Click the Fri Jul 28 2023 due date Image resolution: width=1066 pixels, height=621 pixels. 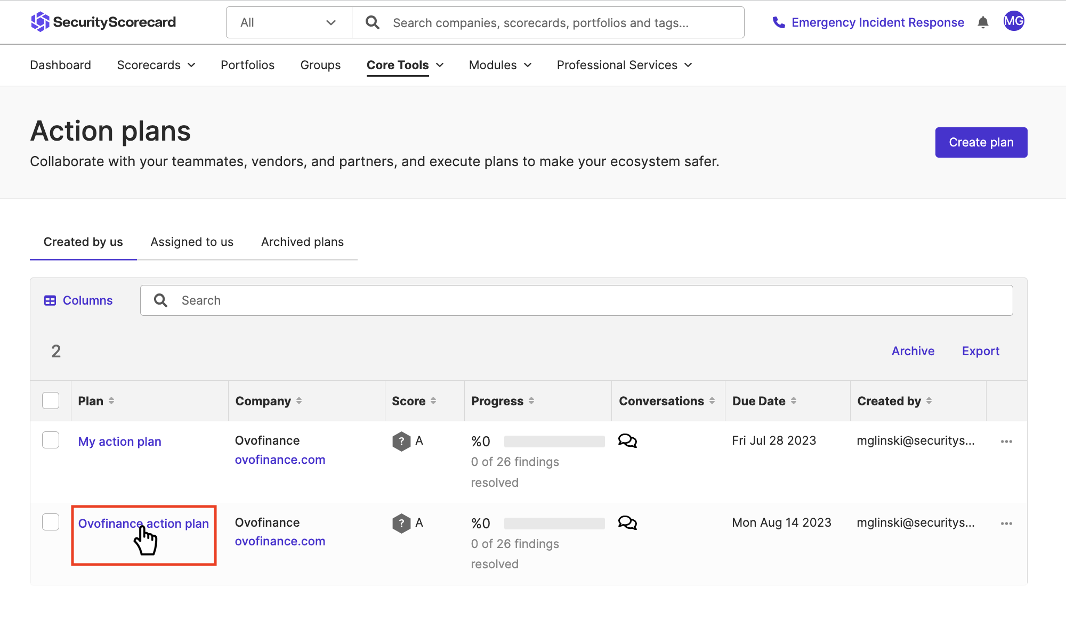coord(774,440)
